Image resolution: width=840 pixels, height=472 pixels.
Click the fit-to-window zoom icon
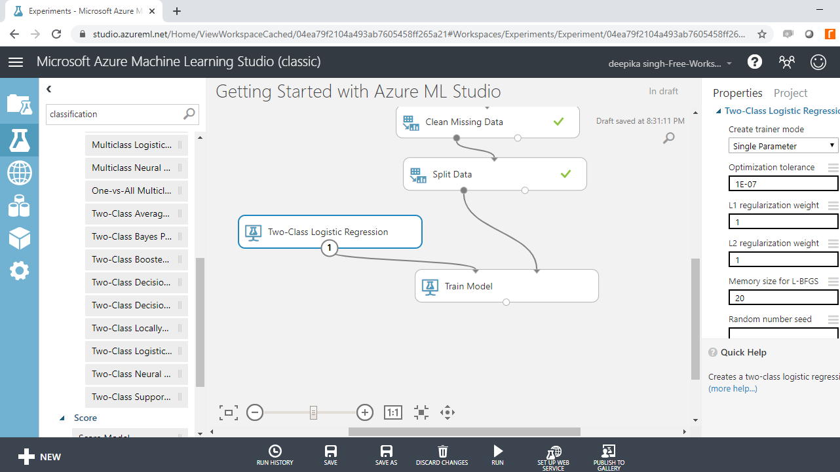coord(229,412)
